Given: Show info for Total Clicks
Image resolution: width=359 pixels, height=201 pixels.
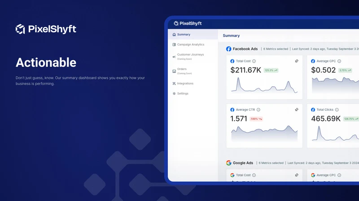Looking at the screenshot, I should 337,109.
